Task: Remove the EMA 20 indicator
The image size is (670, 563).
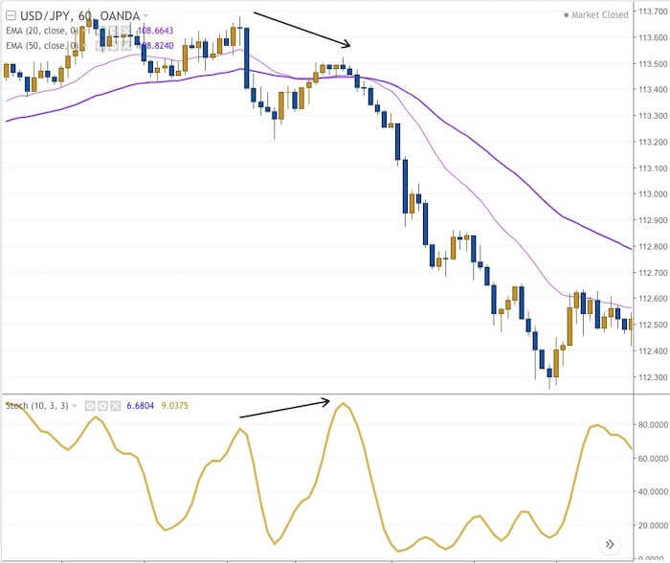Action: pyautogui.click(x=124, y=31)
